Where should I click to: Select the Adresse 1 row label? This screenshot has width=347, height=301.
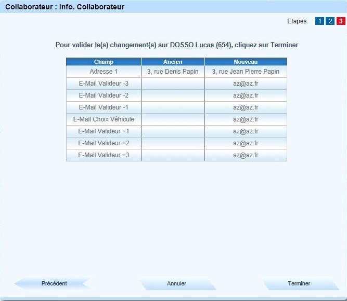(104, 72)
